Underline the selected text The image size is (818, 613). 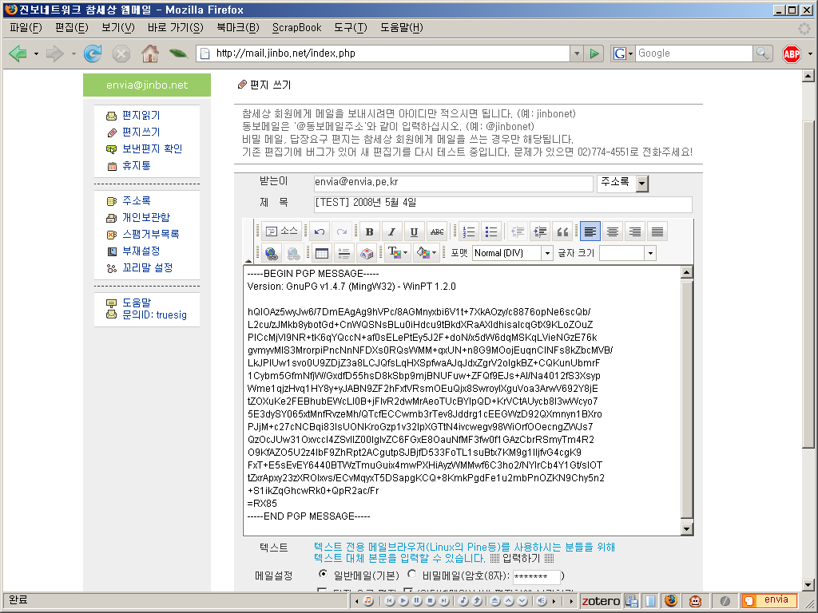tap(413, 231)
